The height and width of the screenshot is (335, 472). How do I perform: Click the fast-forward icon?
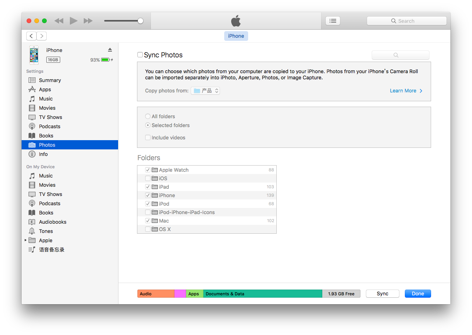click(x=88, y=21)
